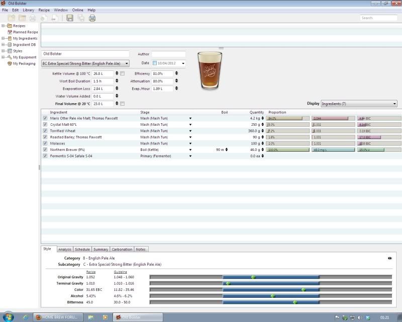Click the Action Center flag tray icon

(337, 317)
